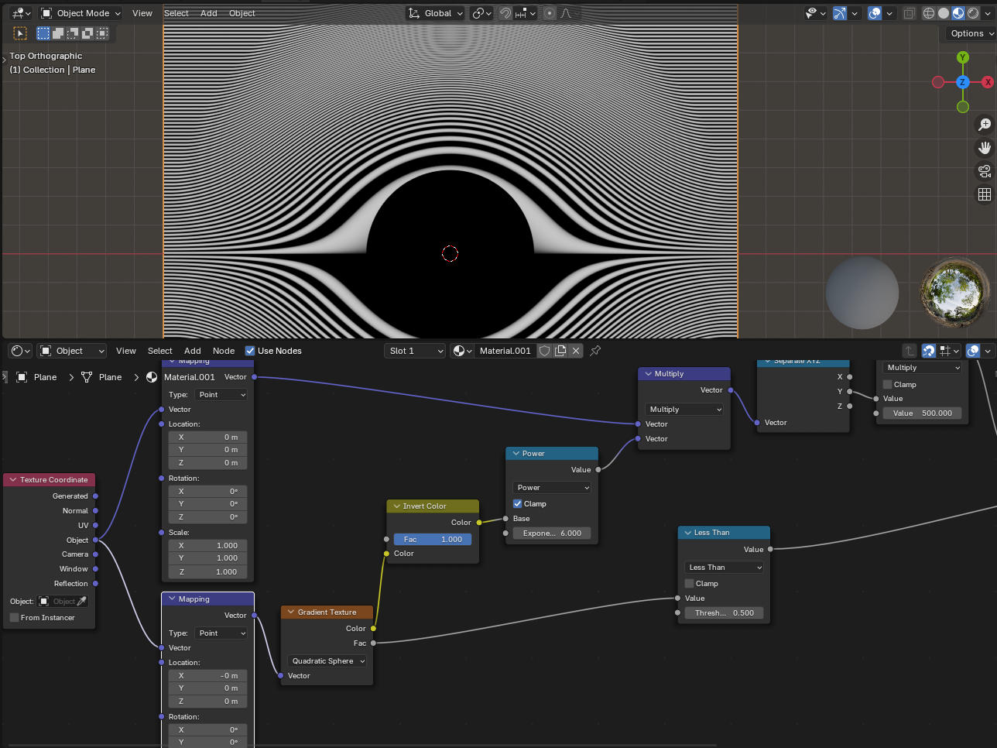Switch to solid shading mode
Image resolution: width=997 pixels, height=748 pixels.
944,13
